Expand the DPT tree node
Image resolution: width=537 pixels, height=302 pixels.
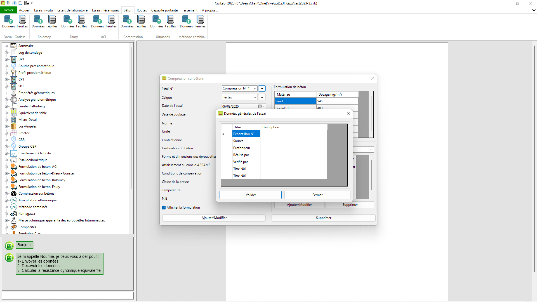pyautogui.click(x=6, y=59)
